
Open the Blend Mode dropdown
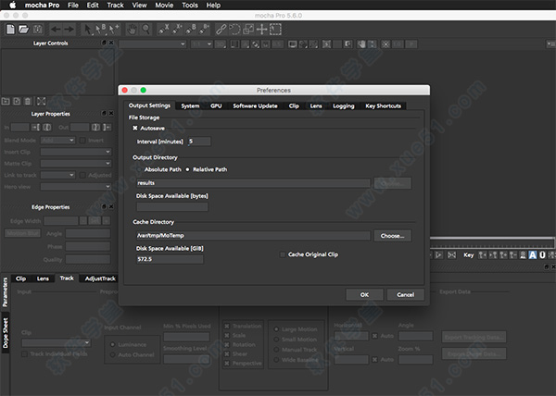(57, 141)
